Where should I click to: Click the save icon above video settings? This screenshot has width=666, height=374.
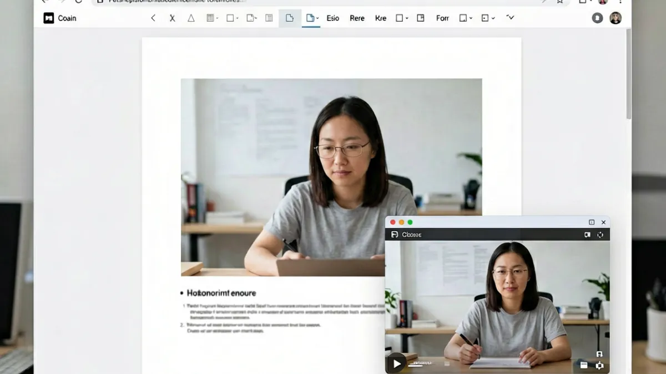point(599,354)
